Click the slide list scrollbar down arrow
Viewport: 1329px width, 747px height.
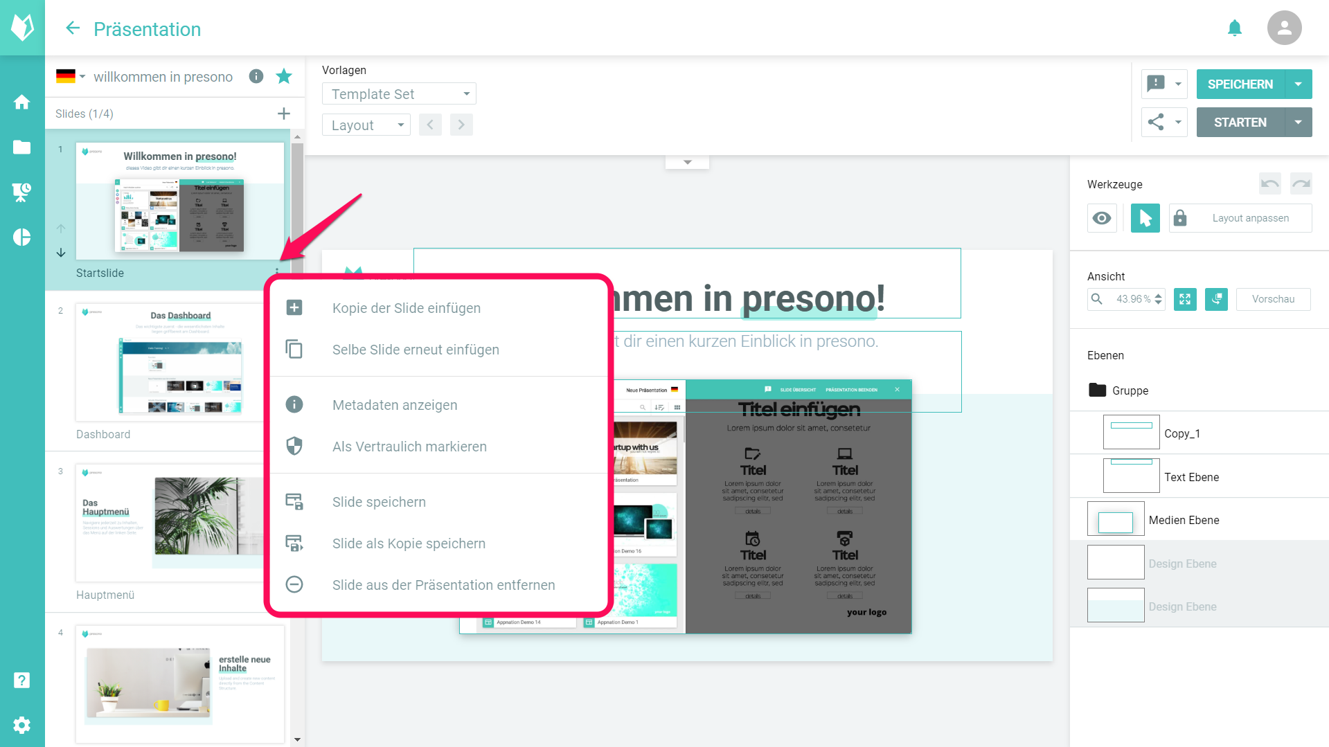[x=297, y=740]
